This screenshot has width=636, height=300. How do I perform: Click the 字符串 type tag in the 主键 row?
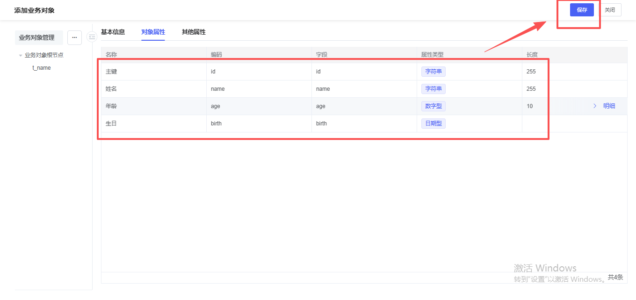click(433, 72)
